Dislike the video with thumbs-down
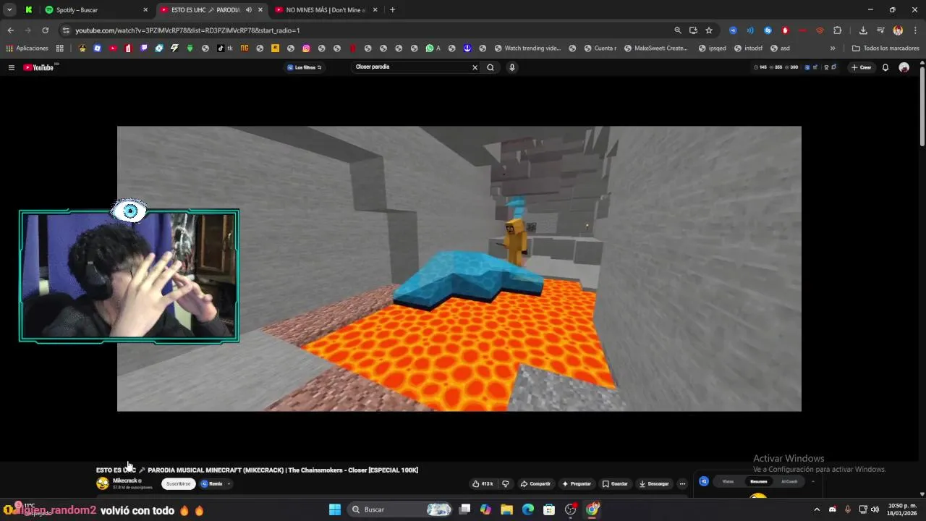Screen dimensions: 926x521 point(506,483)
